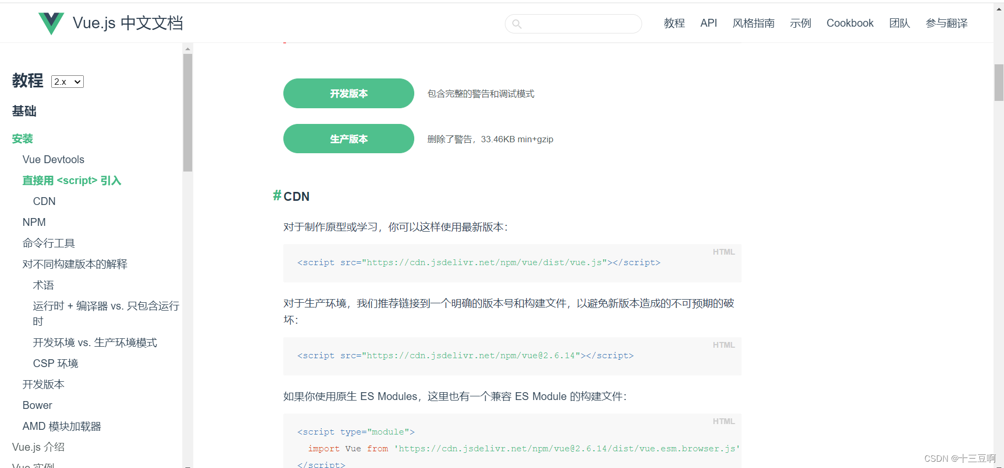Open the 示例 nav item
Viewport: 1004px width, 468px height.
click(x=800, y=23)
